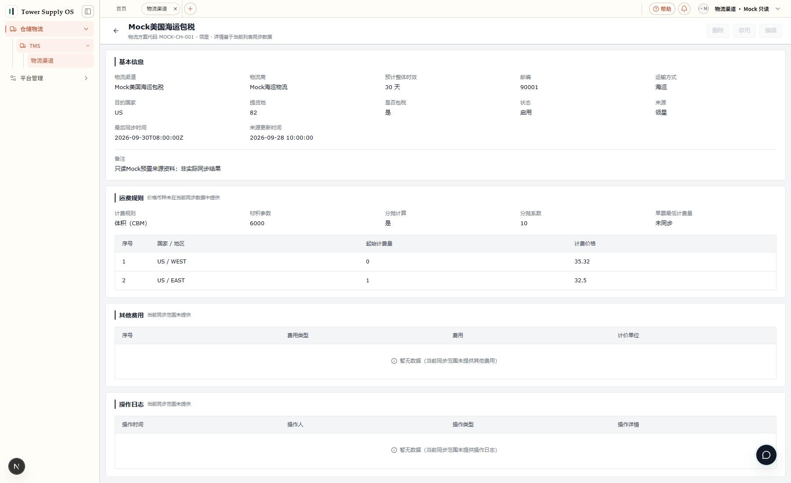Switch to the 首页 tab

pos(121,9)
